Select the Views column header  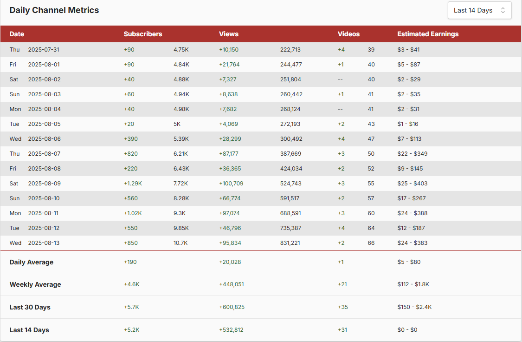pos(229,34)
